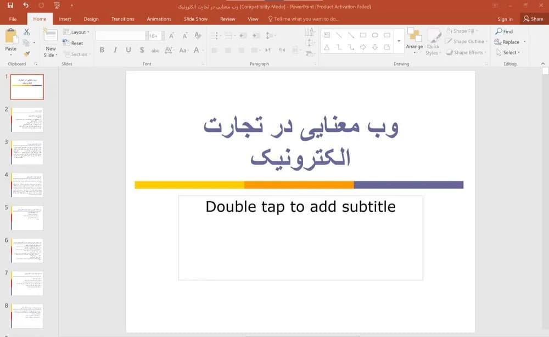The image size is (549, 337).
Task: Activate the Format Painter brush
Action: click(x=26, y=54)
